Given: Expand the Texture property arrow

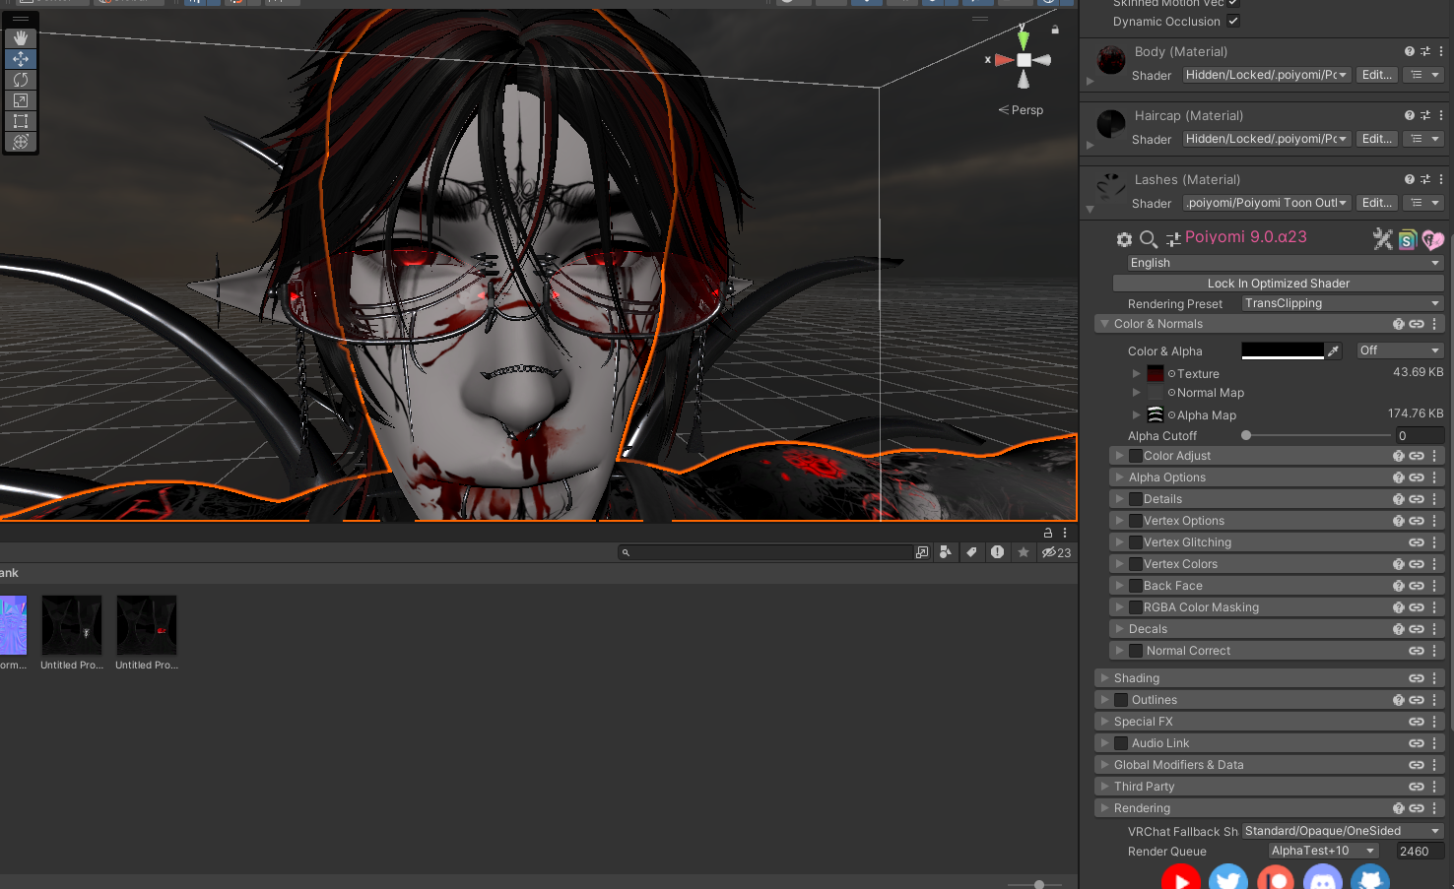Looking at the screenshot, I should (1136, 373).
